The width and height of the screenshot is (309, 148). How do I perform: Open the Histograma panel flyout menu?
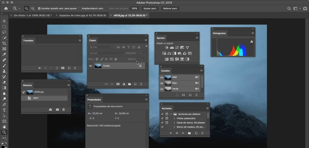pos(253,33)
